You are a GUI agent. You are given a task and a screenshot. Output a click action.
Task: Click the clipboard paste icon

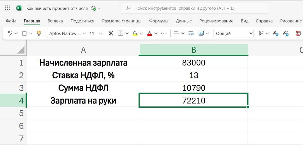tap(24, 33)
